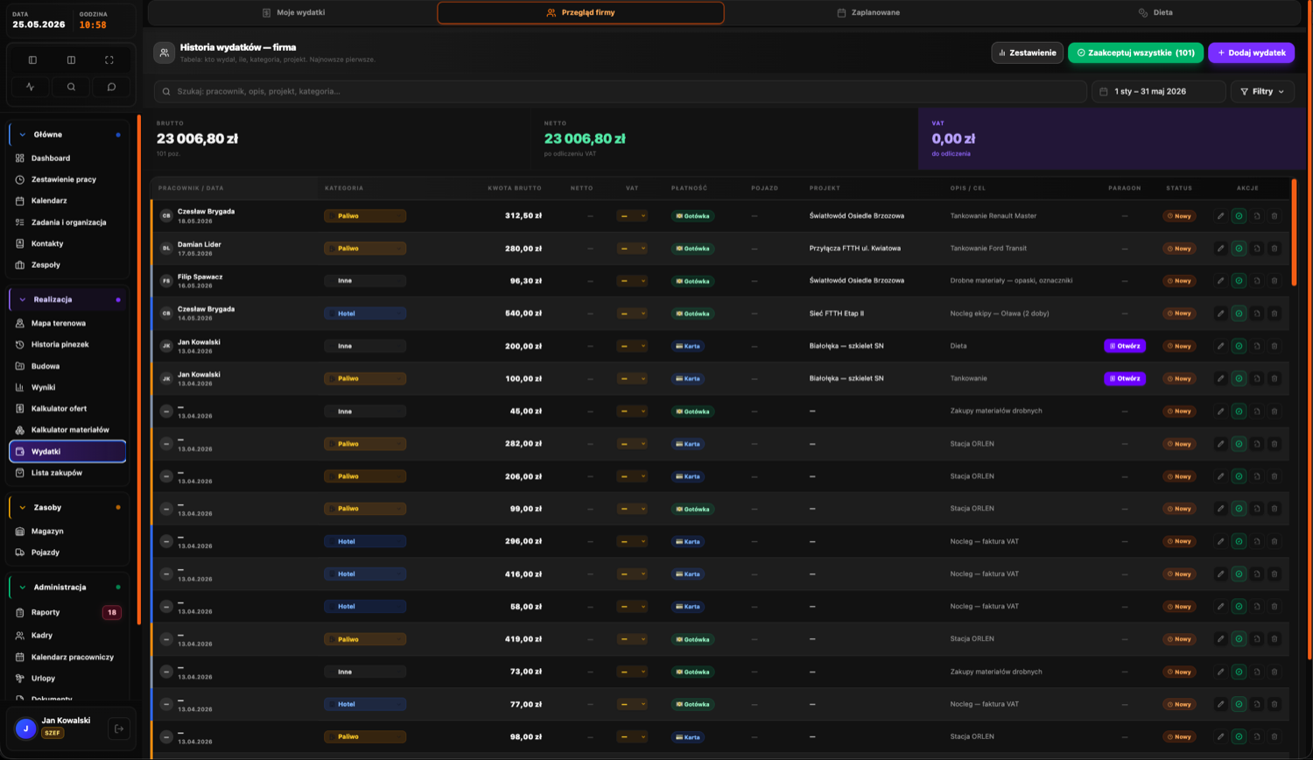Click the expense search input field
1313x760 pixels.
point(621,91)
